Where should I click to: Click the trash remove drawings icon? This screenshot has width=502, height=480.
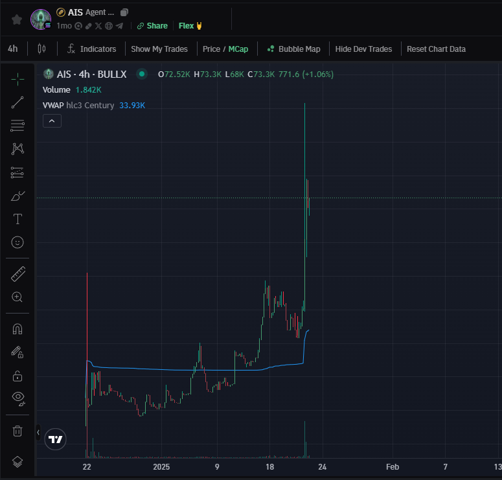click(17, 431)
